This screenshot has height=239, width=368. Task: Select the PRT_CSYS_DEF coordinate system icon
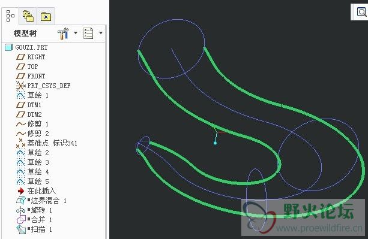[x=20, y=86]
